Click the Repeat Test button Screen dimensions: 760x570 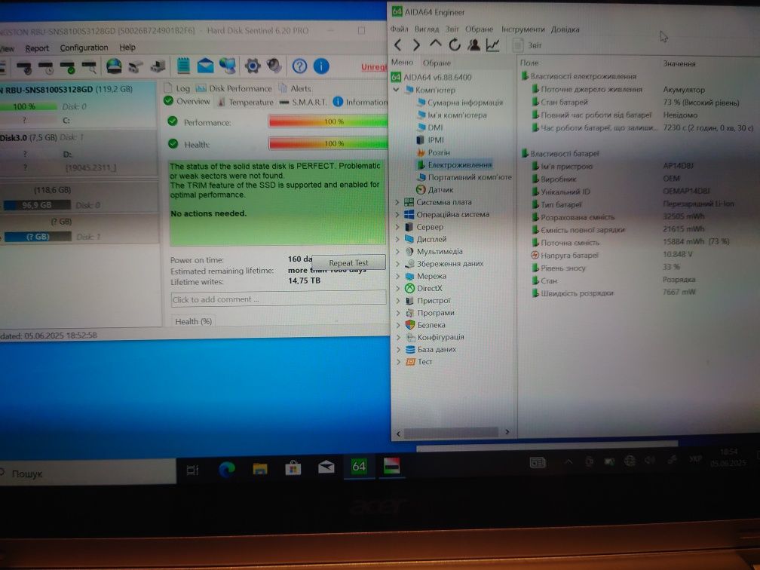point(348,262)
